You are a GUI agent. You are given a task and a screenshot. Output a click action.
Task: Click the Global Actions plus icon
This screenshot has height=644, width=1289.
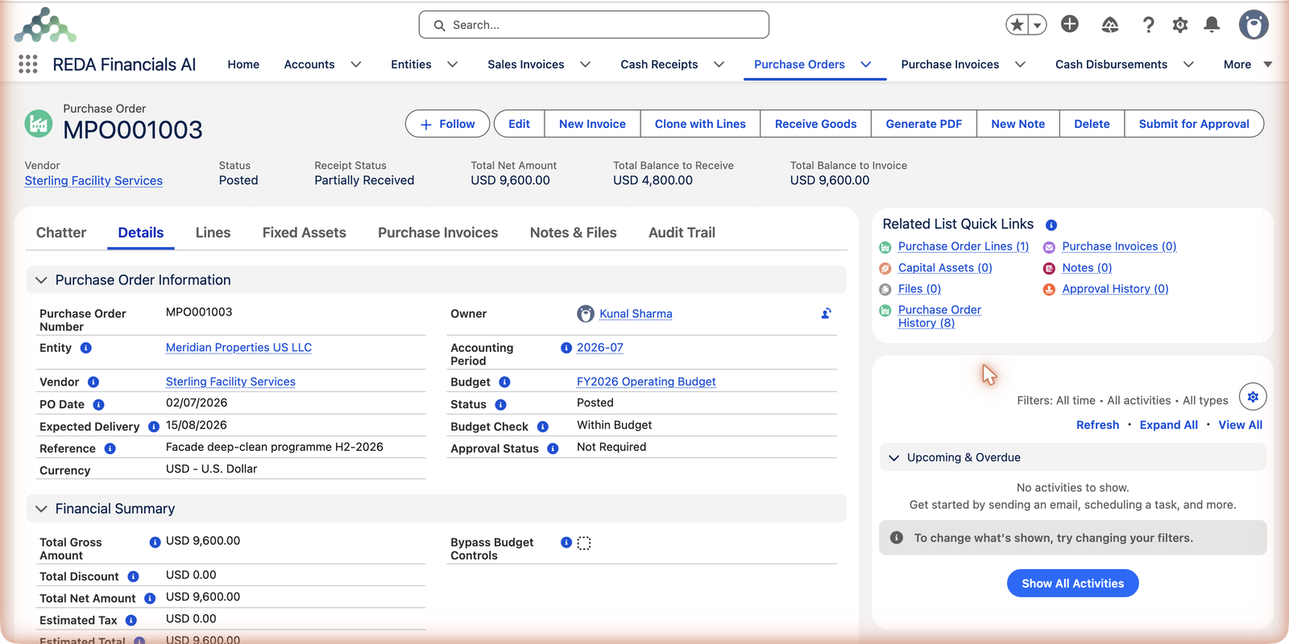[1070, 24]
